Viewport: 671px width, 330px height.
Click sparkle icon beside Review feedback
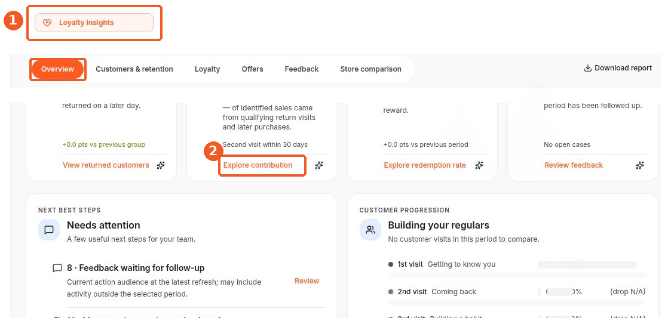640,165
